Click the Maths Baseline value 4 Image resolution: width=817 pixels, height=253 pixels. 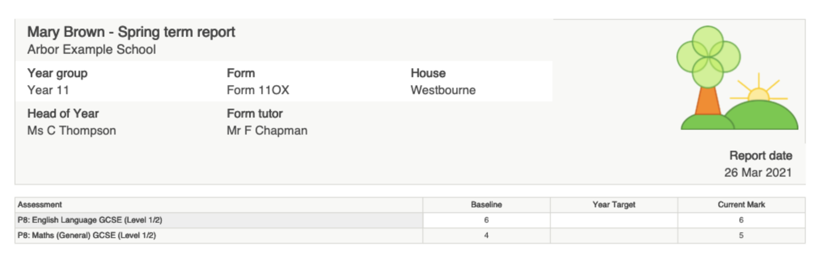pos(486,235)
